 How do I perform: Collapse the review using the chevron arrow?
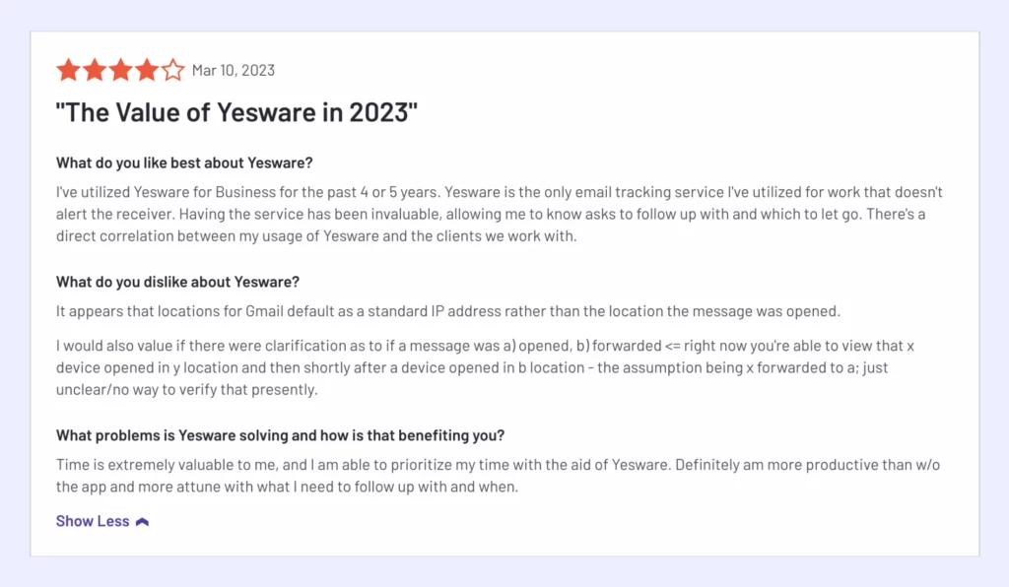pos(142,520)
